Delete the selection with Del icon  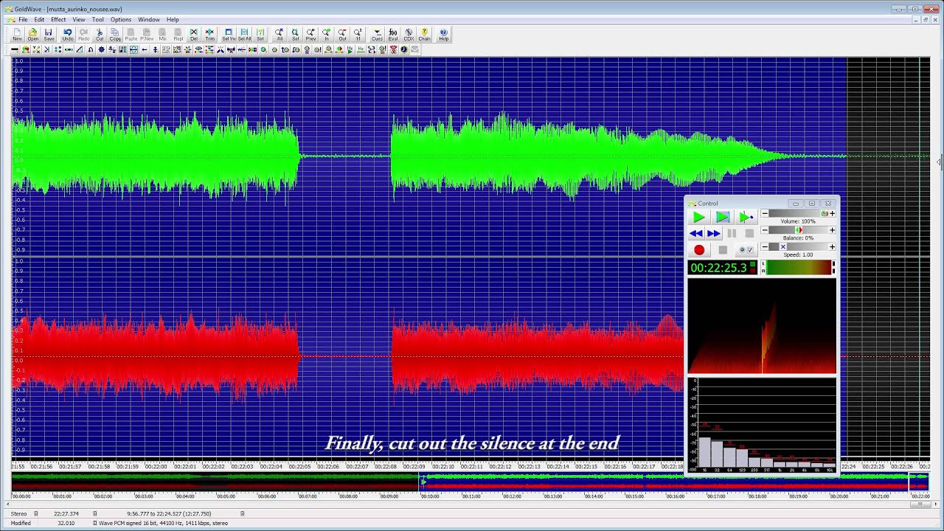194,35
